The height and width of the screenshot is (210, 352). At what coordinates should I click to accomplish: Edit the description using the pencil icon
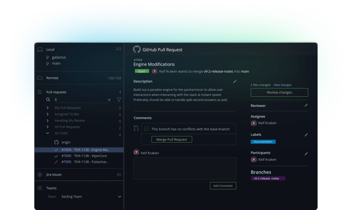pyautogui.click(x=235, y=81)
